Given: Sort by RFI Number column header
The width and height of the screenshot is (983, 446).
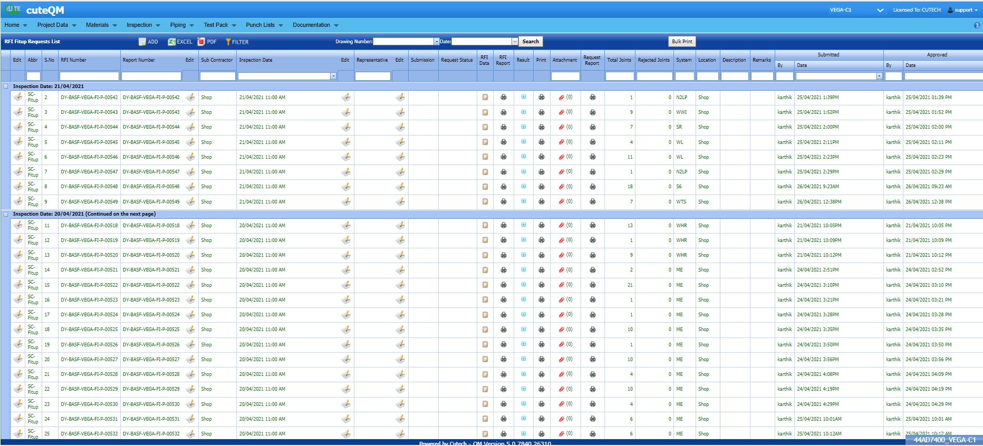Looking at the screenshot, I should pos(73,60).
